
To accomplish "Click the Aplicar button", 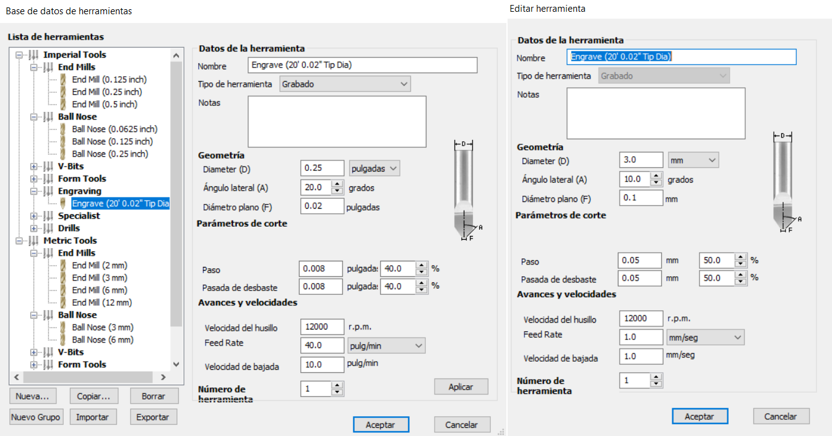I will point(461,387).
